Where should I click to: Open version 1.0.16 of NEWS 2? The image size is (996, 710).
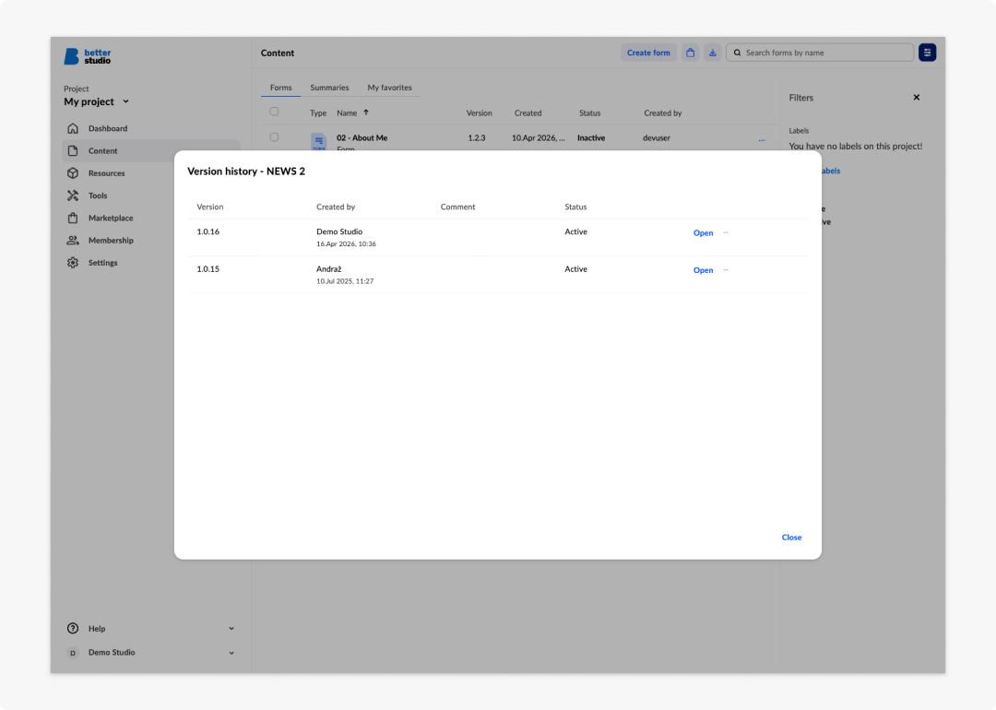[x=703, y=233]
